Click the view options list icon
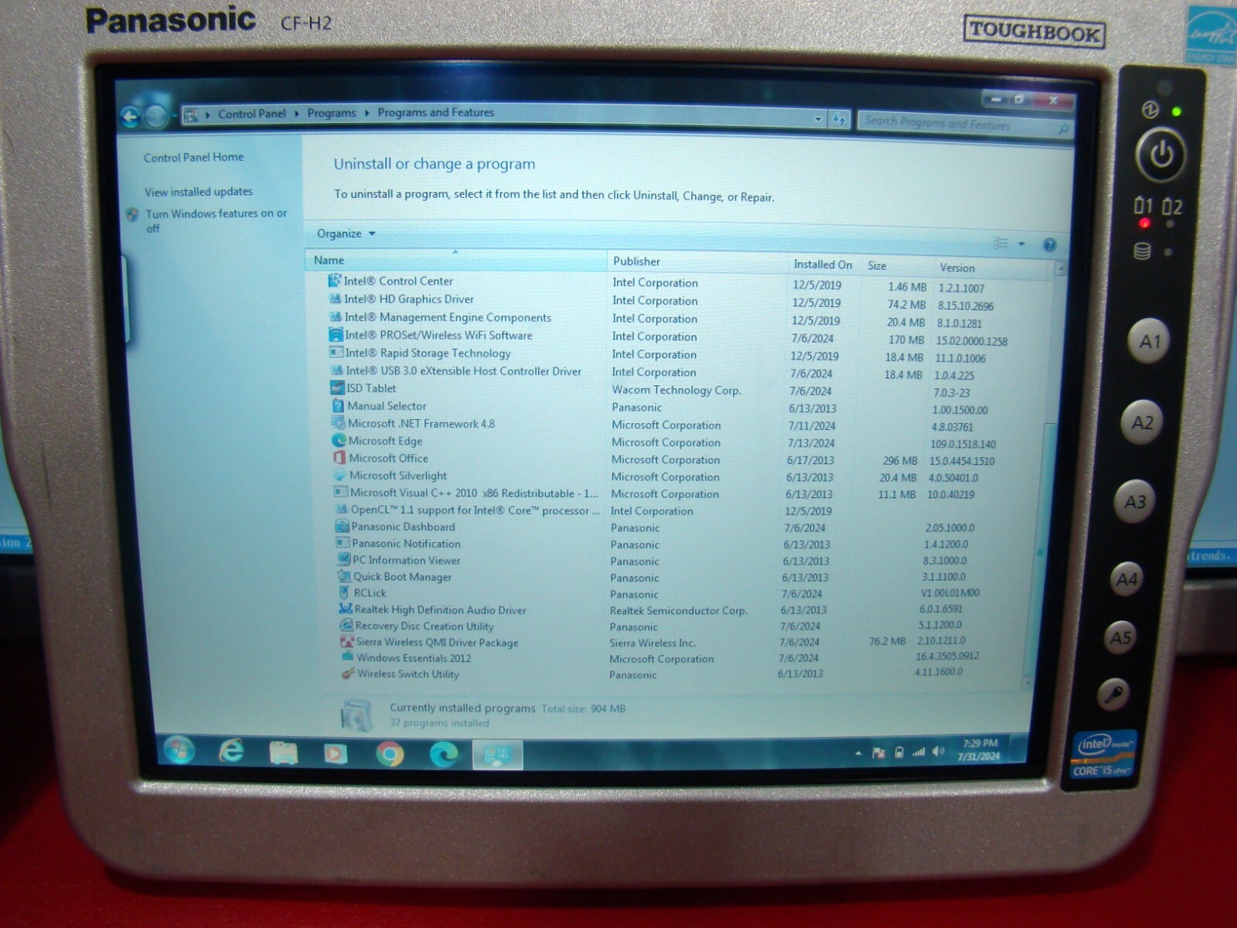The image size is (1237, 928). (1000, 244)
